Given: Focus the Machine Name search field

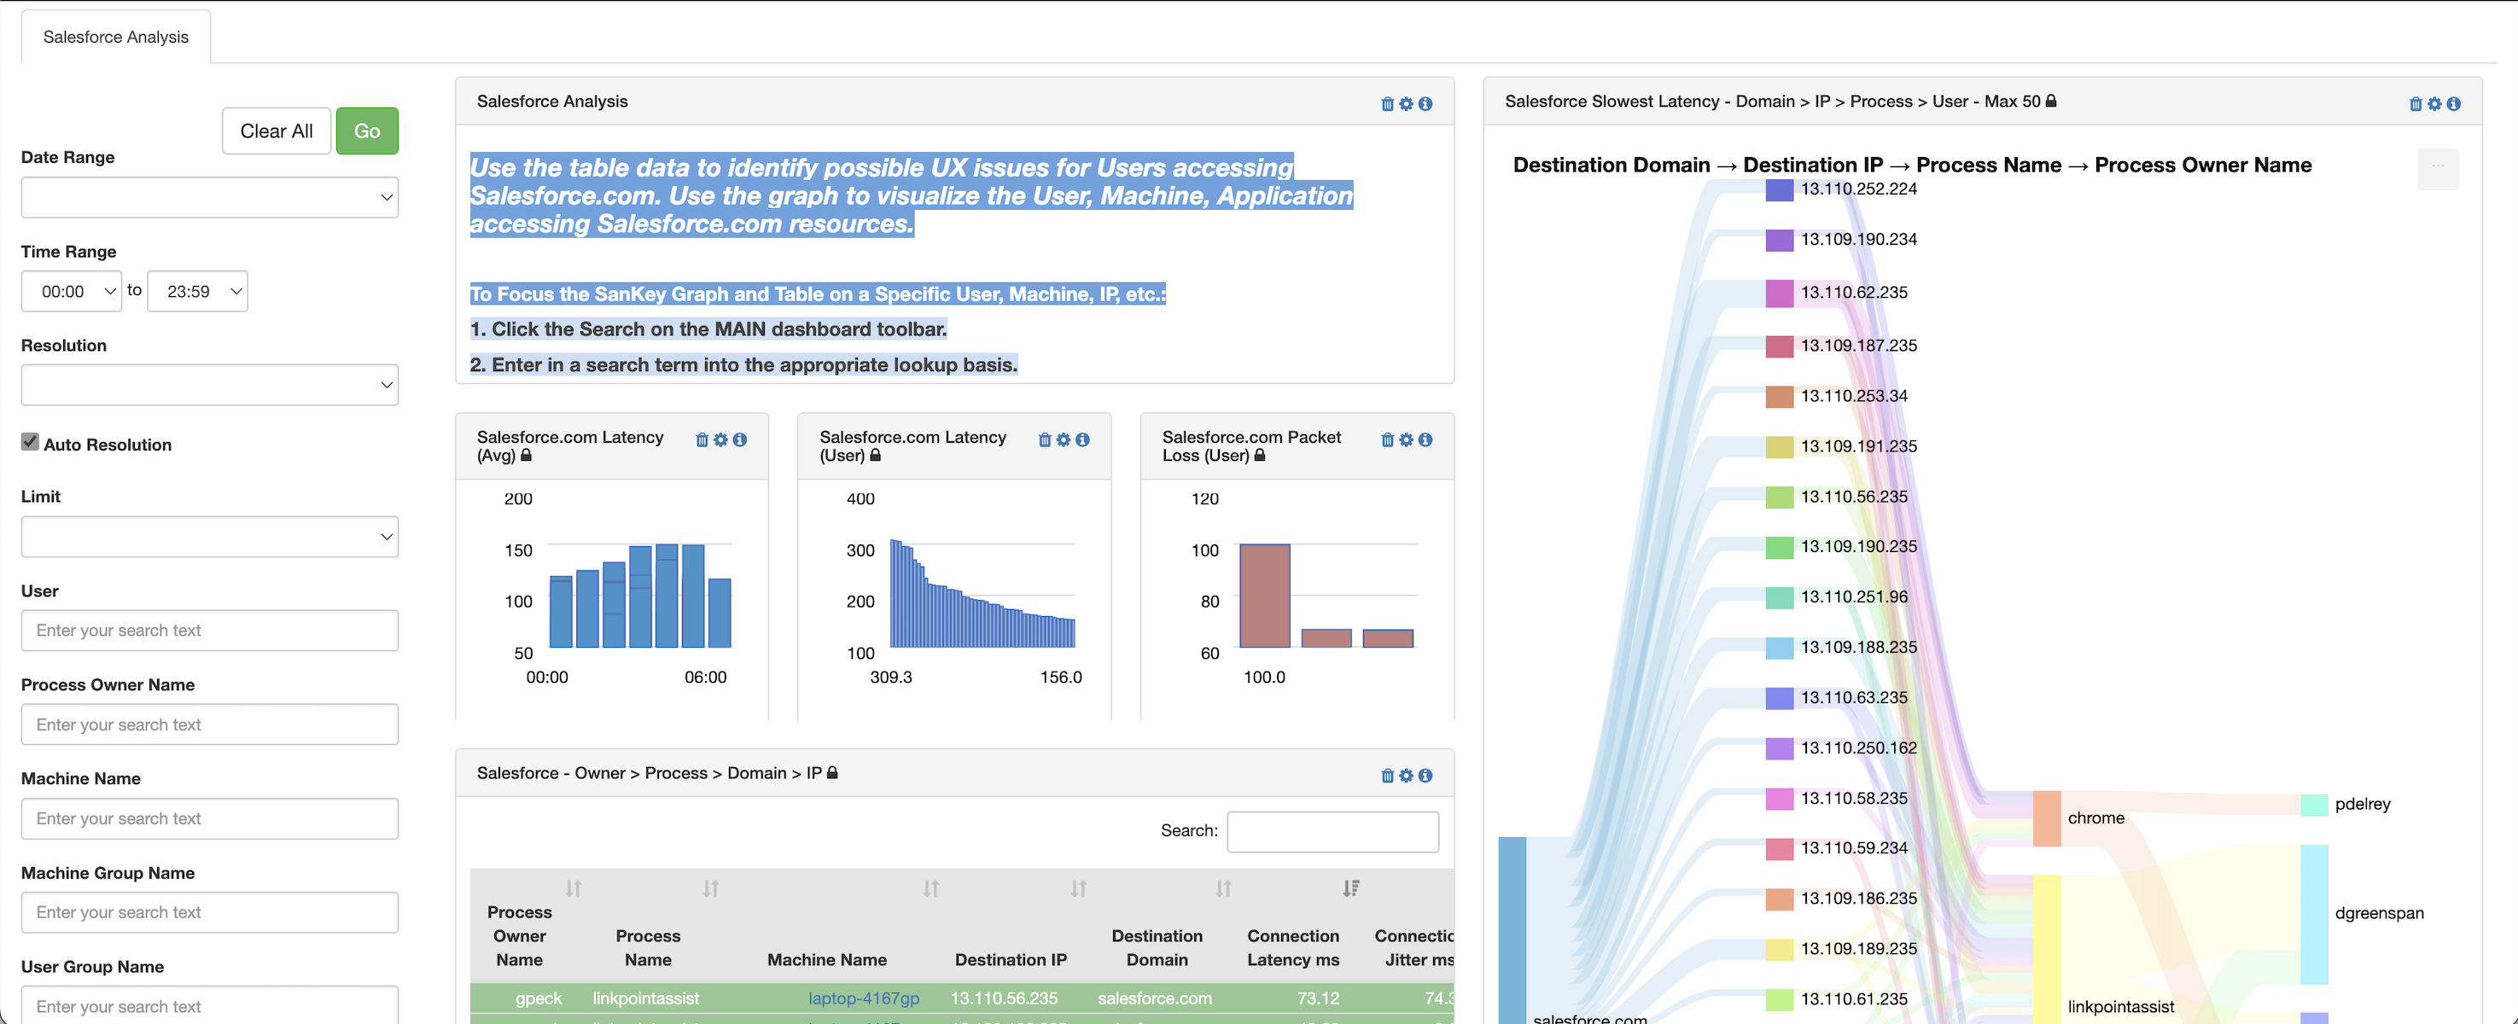Looking at the screenshot, I should click(210, 819).
